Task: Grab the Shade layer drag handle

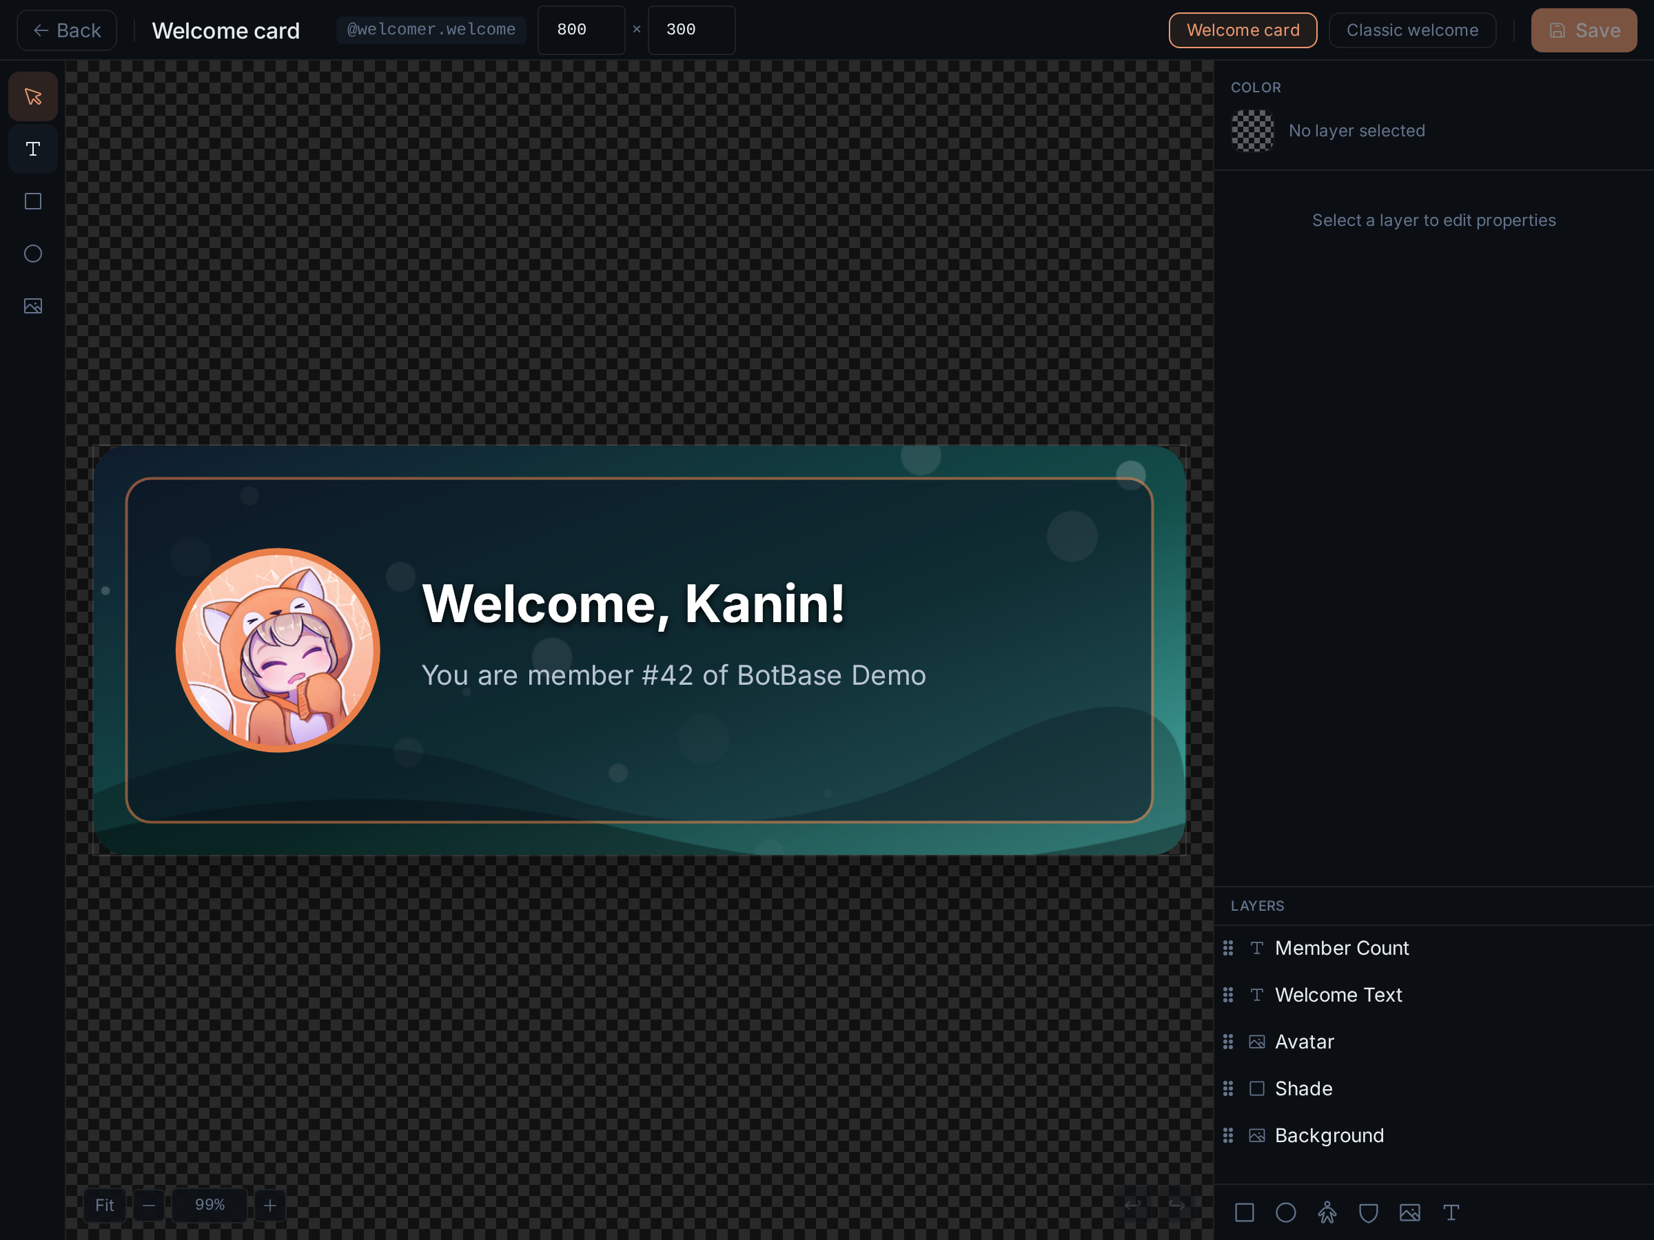Action: pyautogui.click(x=1228, y=1088)
